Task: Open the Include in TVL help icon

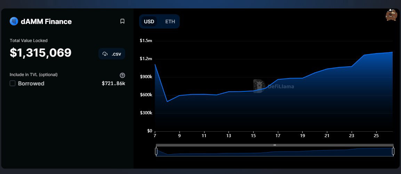Action: coord(122,75)
